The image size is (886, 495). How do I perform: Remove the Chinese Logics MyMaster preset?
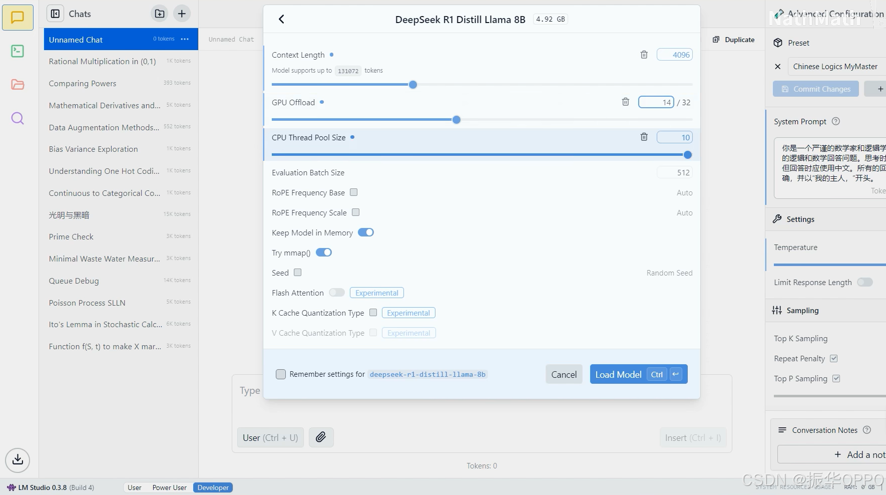point(777,66)
